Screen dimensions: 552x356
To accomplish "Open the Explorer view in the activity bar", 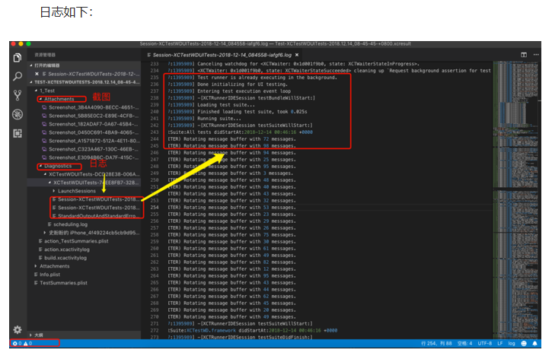I will [x=18, y=57].
